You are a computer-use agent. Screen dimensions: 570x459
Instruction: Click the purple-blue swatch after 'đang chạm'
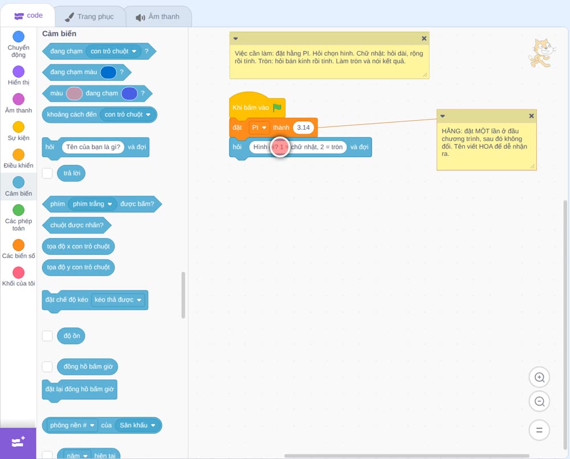click(x=129, y=94)
